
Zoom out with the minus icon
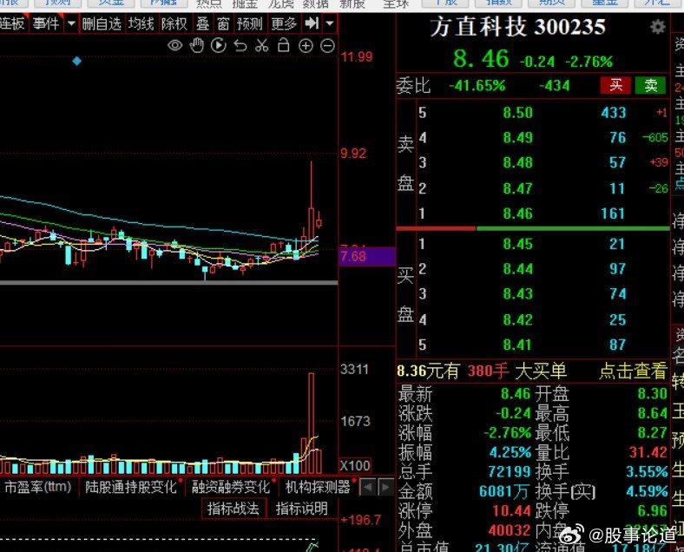point(327,45)
